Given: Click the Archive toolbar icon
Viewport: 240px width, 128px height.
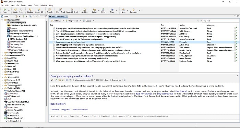Looking at the screenshot, I should click(84, 11).
